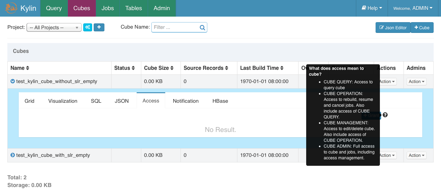Focus the Cube Name filter field
Screen dimensions: 441x195
tap(175, 27)
